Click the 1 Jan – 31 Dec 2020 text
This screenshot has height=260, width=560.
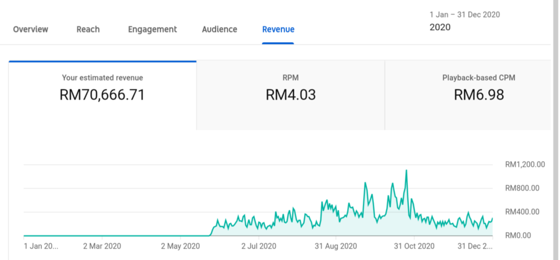click(465, 15)
